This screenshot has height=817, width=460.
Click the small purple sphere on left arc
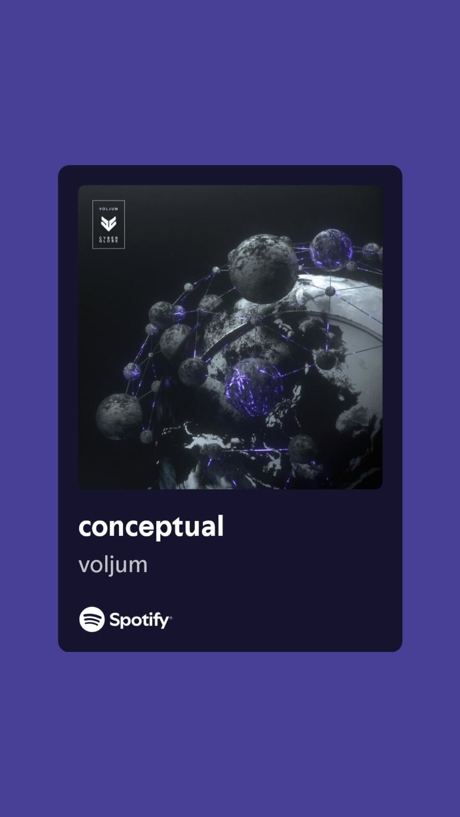tap(132, 371)
